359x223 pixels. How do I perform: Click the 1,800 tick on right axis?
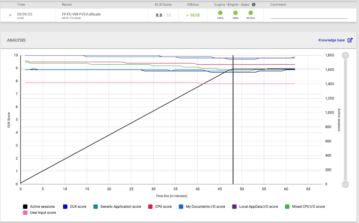tap(329, 55)
